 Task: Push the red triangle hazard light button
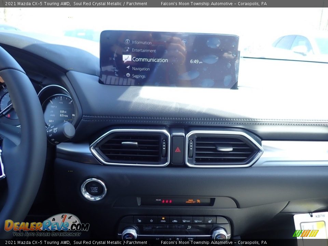tap(178, 150)
